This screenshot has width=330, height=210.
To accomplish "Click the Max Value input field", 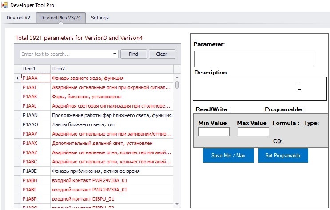I will (x=253, y=132).
